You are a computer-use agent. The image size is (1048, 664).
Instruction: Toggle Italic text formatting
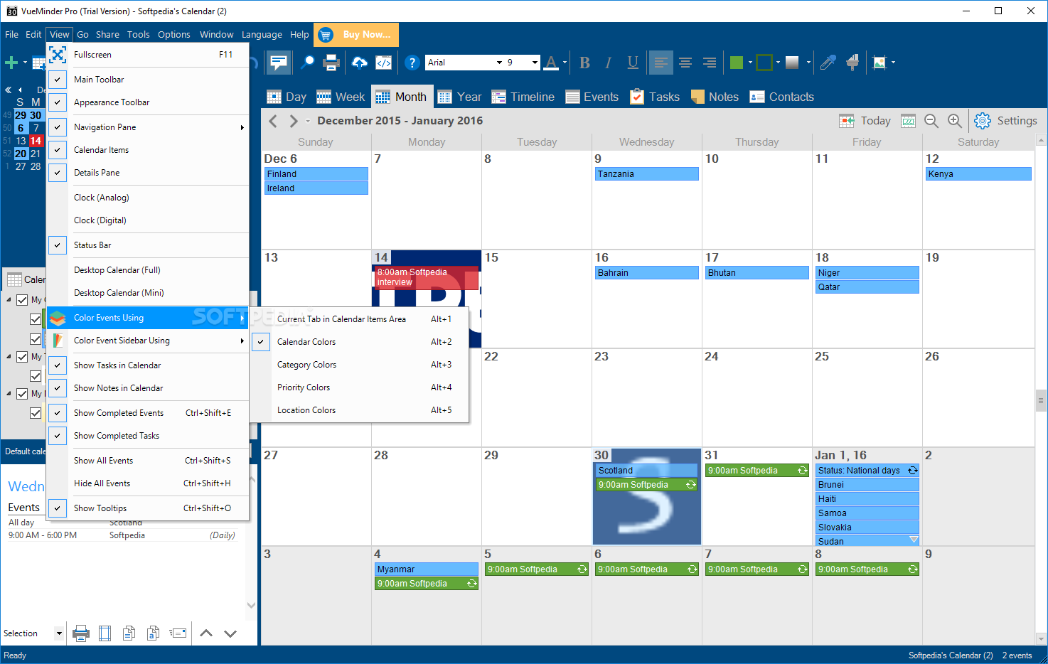point(609,63)
